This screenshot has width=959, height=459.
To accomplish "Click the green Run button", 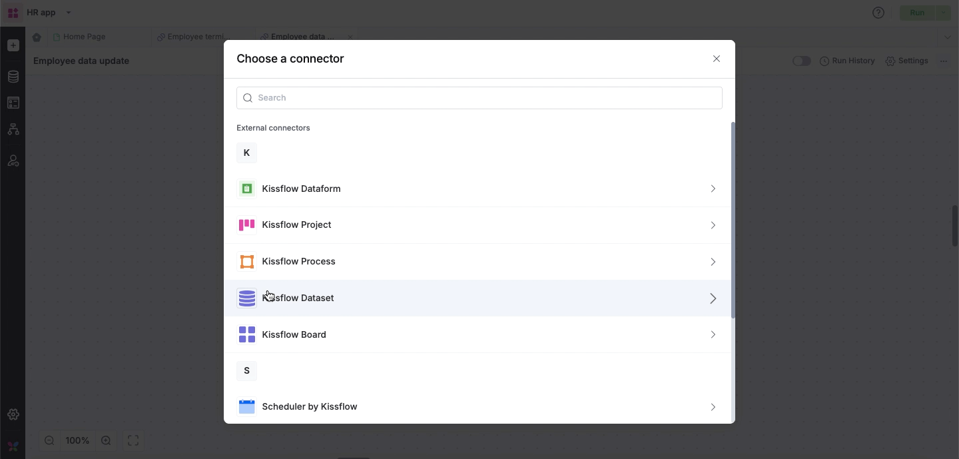I will click(x=917, y=13).
